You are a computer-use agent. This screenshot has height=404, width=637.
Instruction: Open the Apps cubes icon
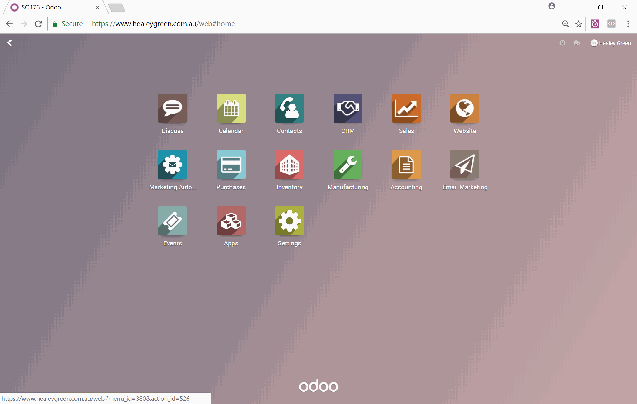pyautogui.click(x=231, y=221)
